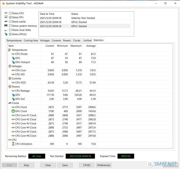Image resolution: width=180 pixels, height=169 pixels.
Task: Click the hourglass icon beside CPU Utilization
Action: (x=13, y=144)
